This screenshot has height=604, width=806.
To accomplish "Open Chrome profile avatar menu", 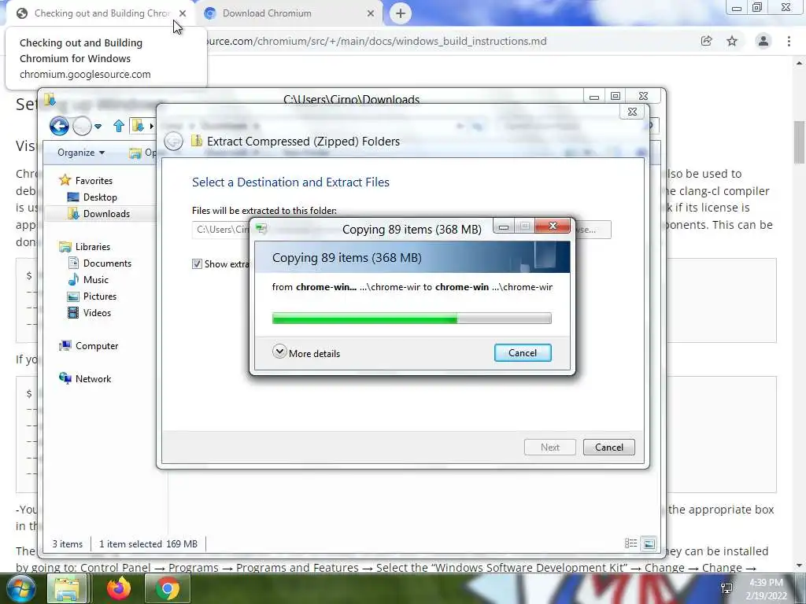I will pos(763,41).
